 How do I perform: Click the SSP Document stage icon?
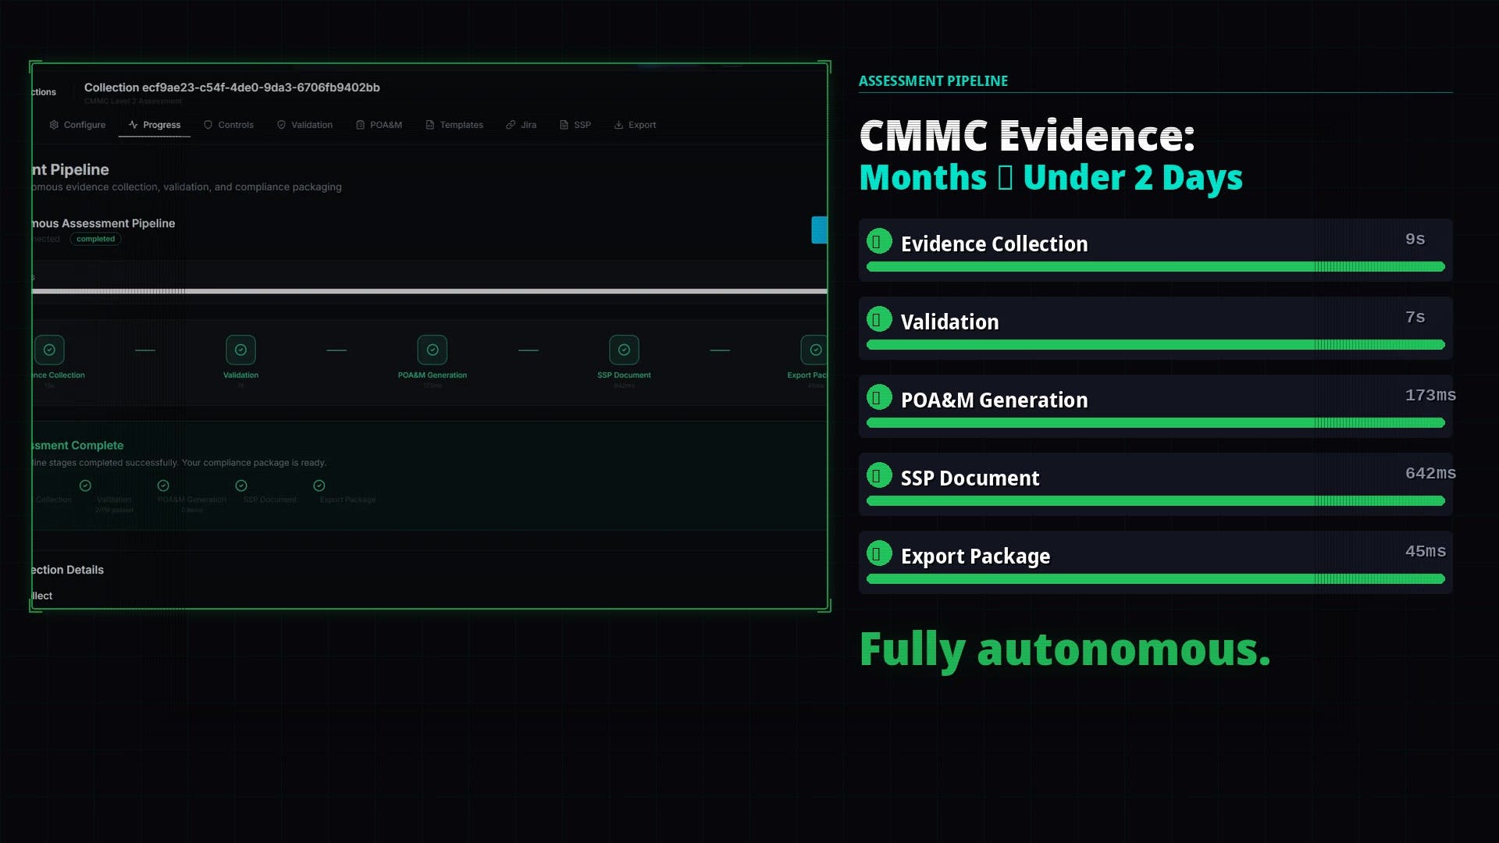(624, 350)
